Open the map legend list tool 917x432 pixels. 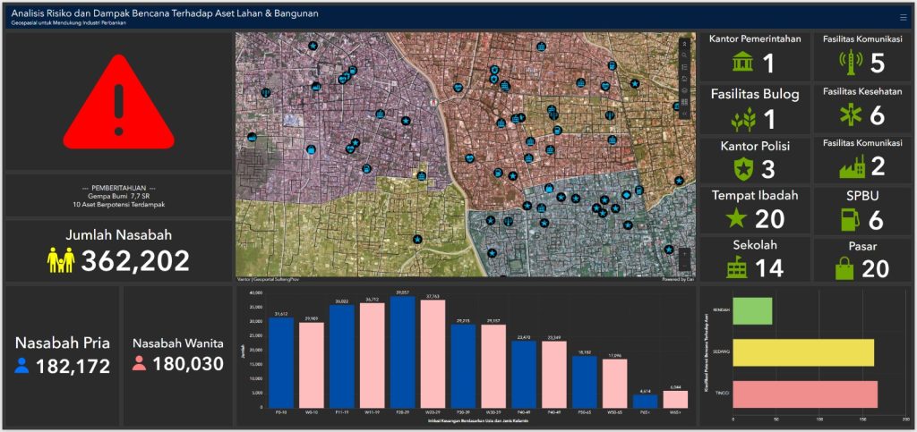[x=684, y=67]
